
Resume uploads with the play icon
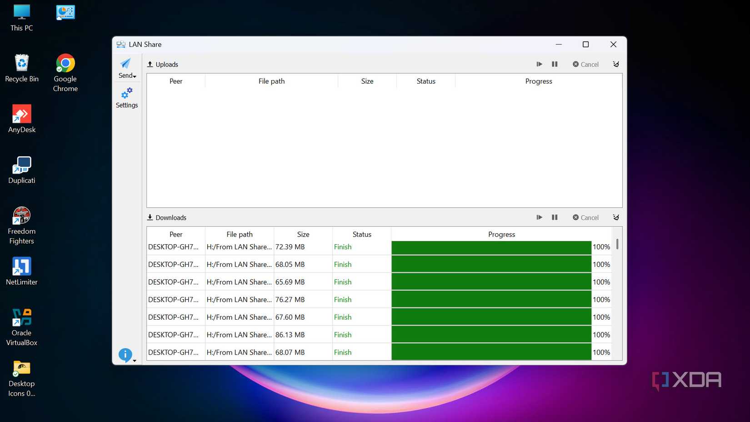click(539, 64)
